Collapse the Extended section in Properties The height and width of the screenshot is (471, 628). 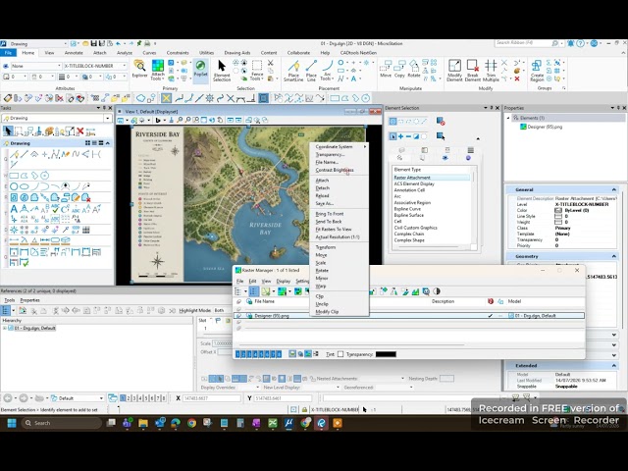pyautogui.click(x=613, y=365)
